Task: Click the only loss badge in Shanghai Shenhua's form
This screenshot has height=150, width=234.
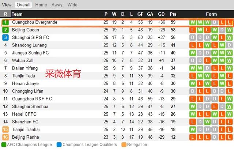Action: [214, 107]
